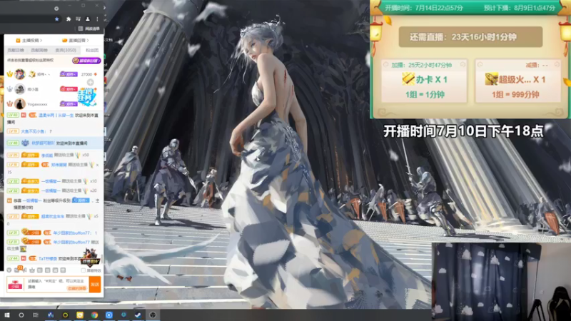Open Google Chrome from the taskbar

94,315
